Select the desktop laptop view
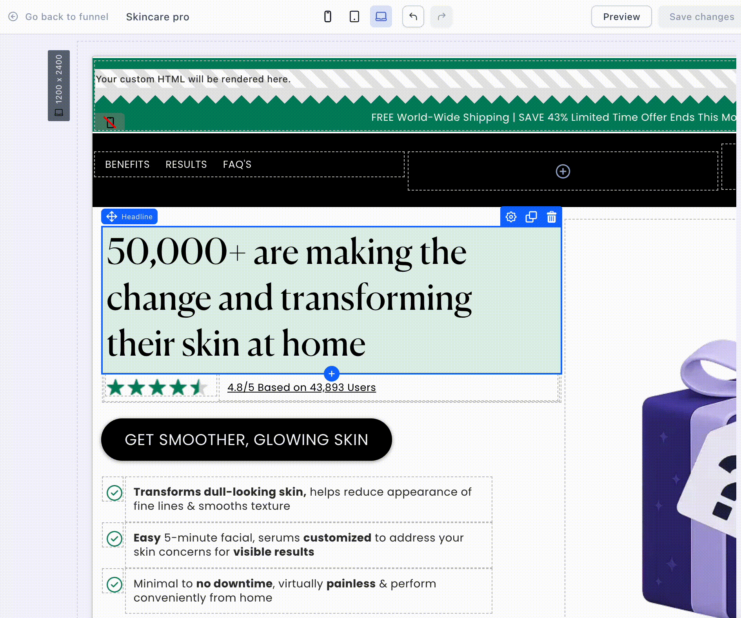Screen dimensions: 741x618 point(381,17)
